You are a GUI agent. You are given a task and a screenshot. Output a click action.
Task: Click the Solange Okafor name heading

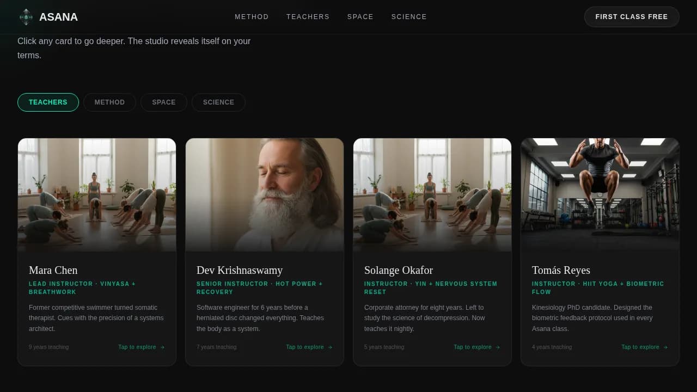[x=399, y=270]
